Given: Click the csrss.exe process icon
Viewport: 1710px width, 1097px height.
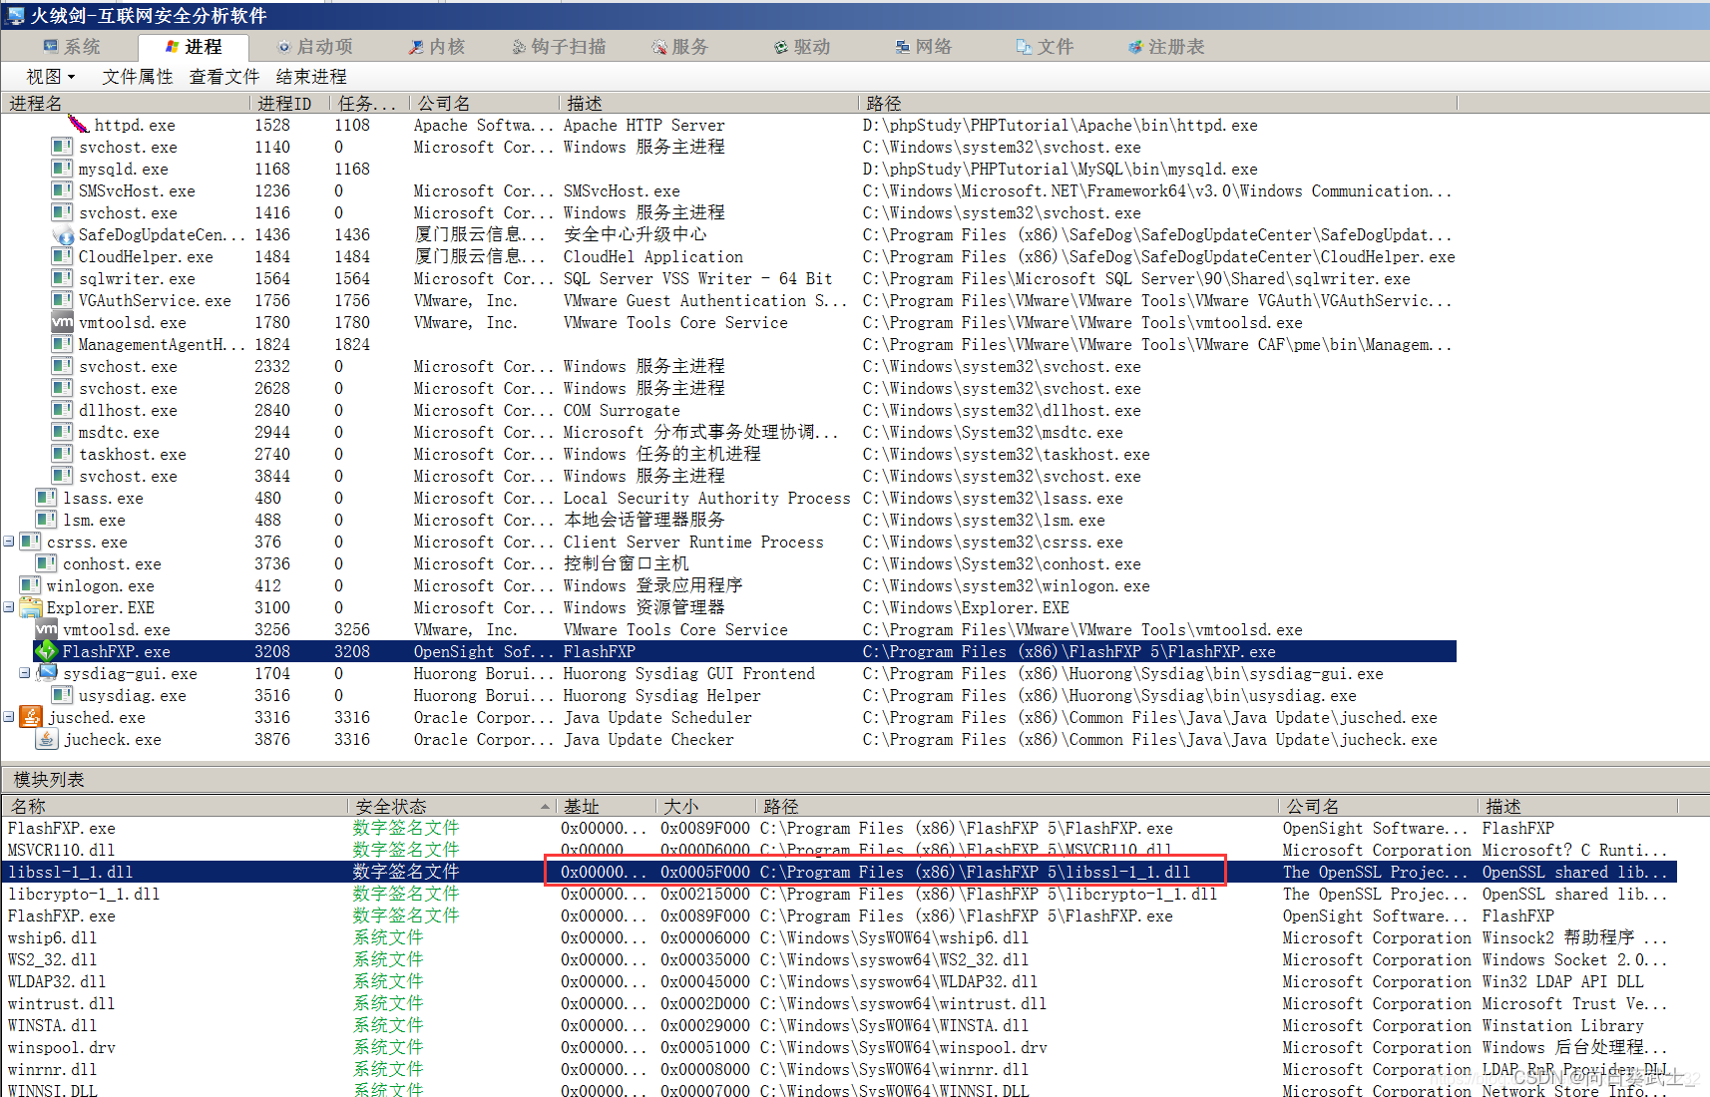Looking at the screenshot, I should click(30, 542).
